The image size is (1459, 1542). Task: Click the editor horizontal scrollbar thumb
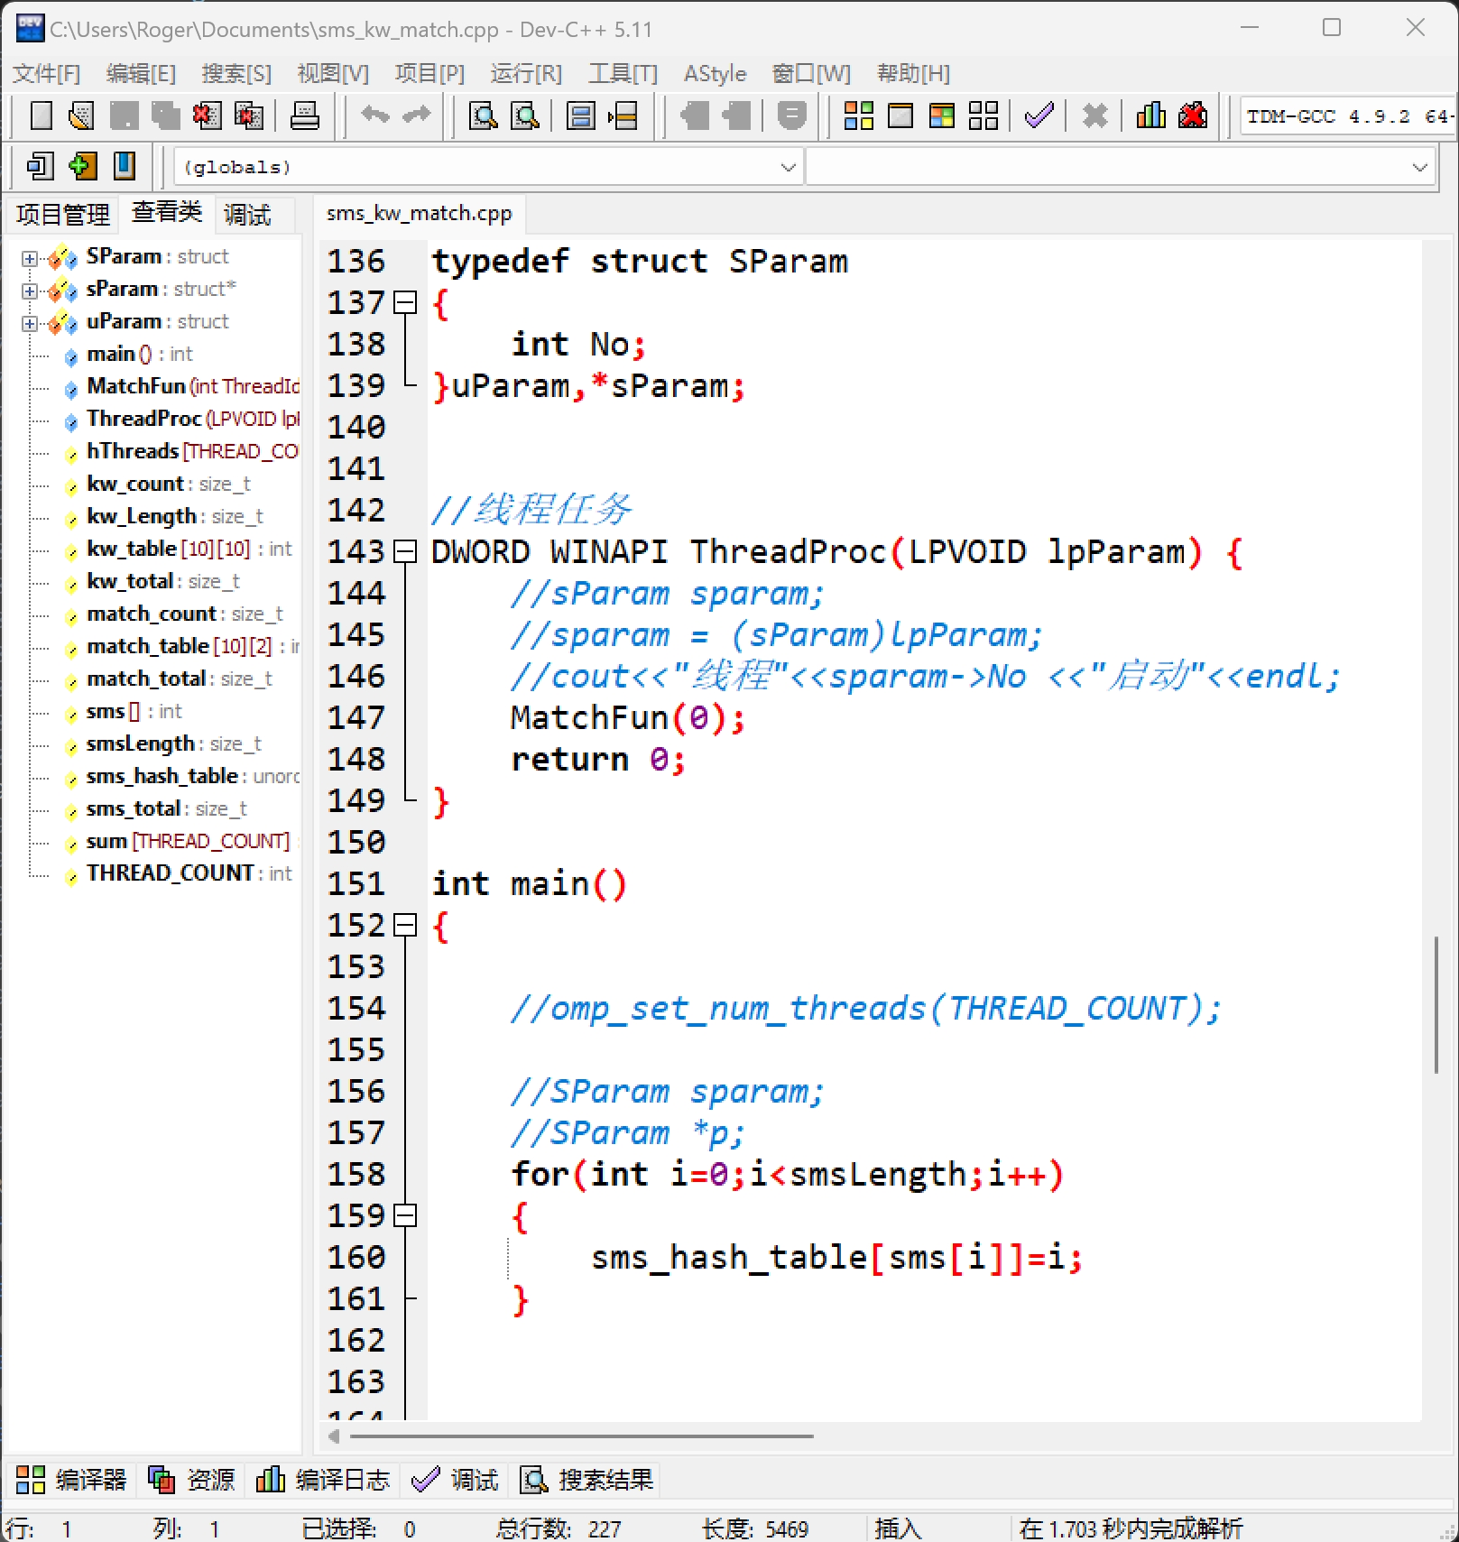click(581, 1436)
